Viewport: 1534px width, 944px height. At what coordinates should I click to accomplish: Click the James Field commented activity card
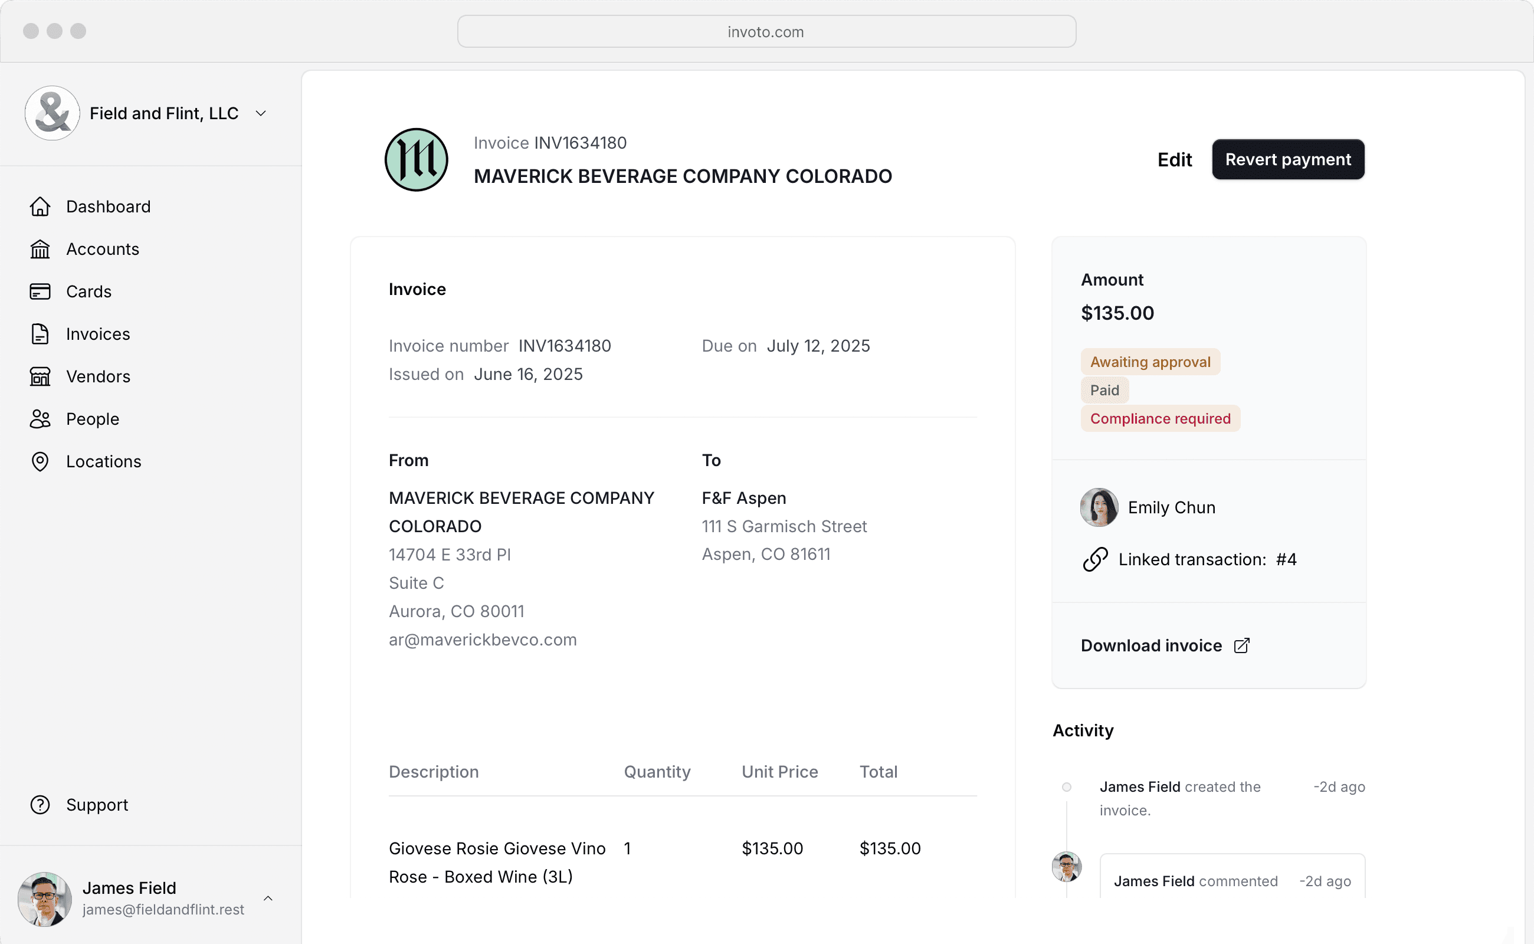tap(1232, 876)
